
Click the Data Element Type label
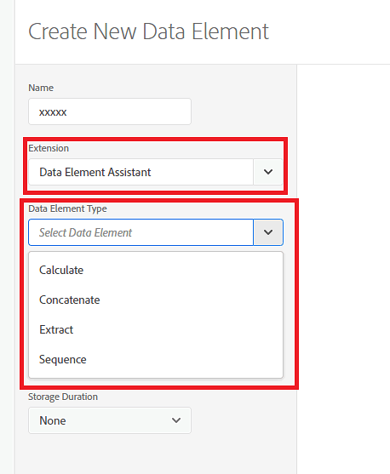(x=67, y=208)
